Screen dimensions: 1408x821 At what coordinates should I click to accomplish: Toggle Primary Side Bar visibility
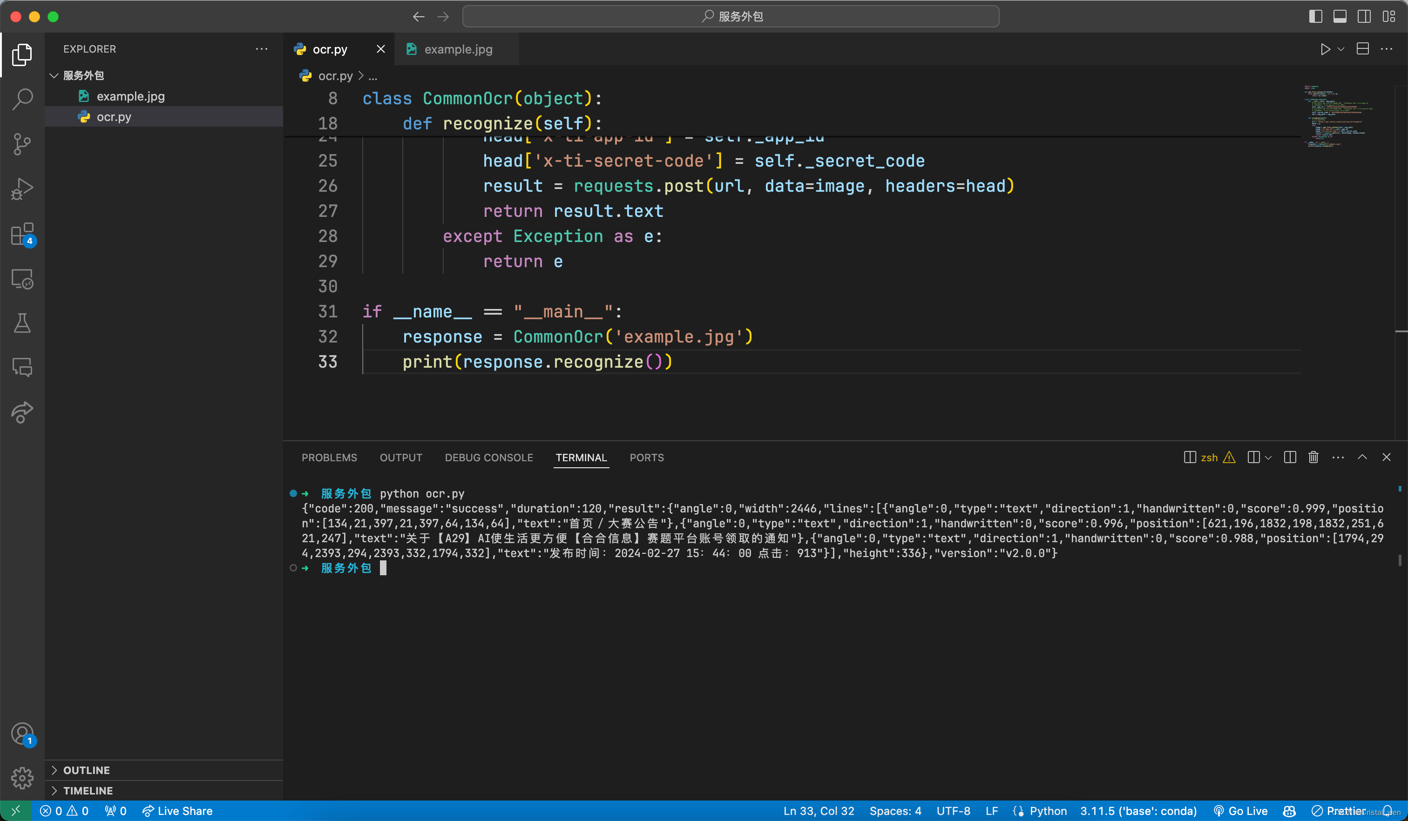pyautogui.click(x=1316, y=17)
